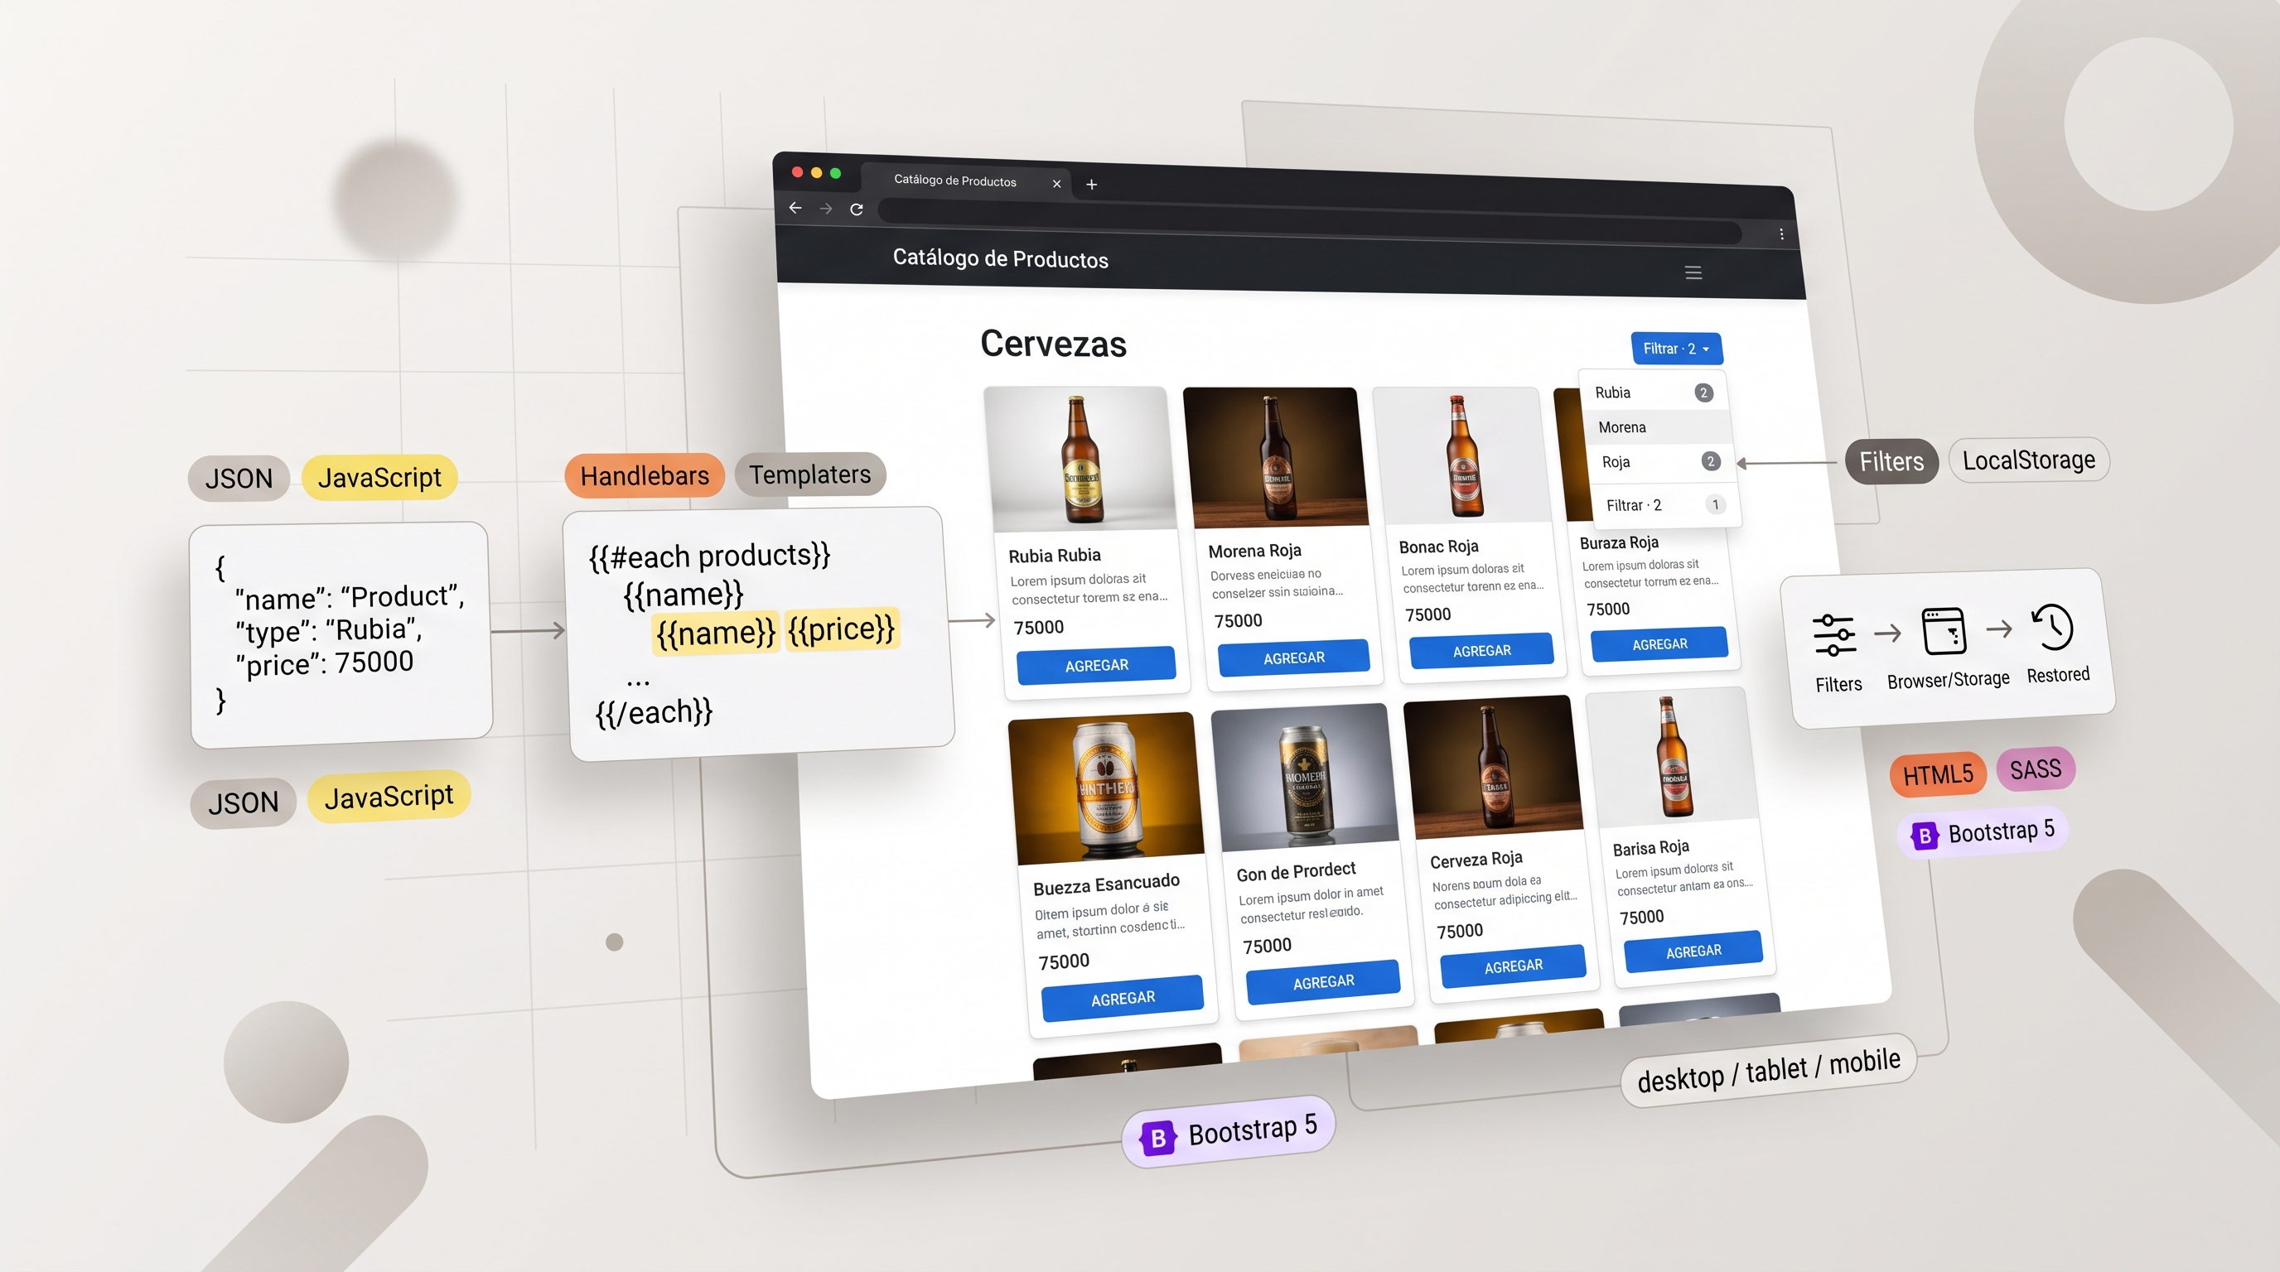Click the LocalStorage pill label

pyautogui.click(x=2029, y=460)
